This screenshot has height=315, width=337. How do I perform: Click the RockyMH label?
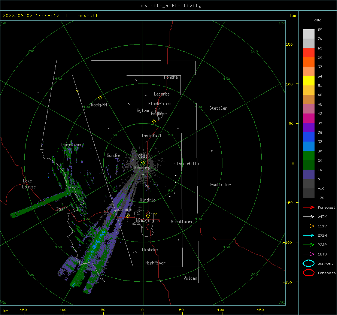[99, 105]
